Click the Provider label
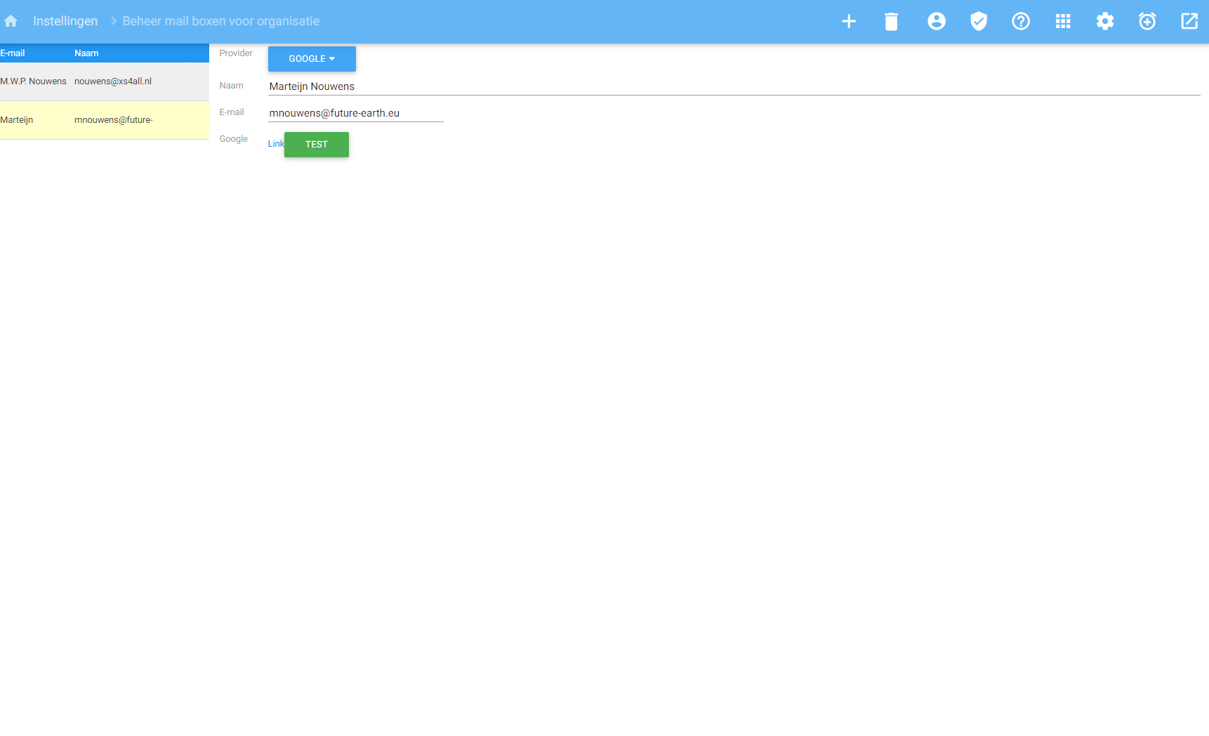Screen dimensions: 1209x736 [236, 53]
